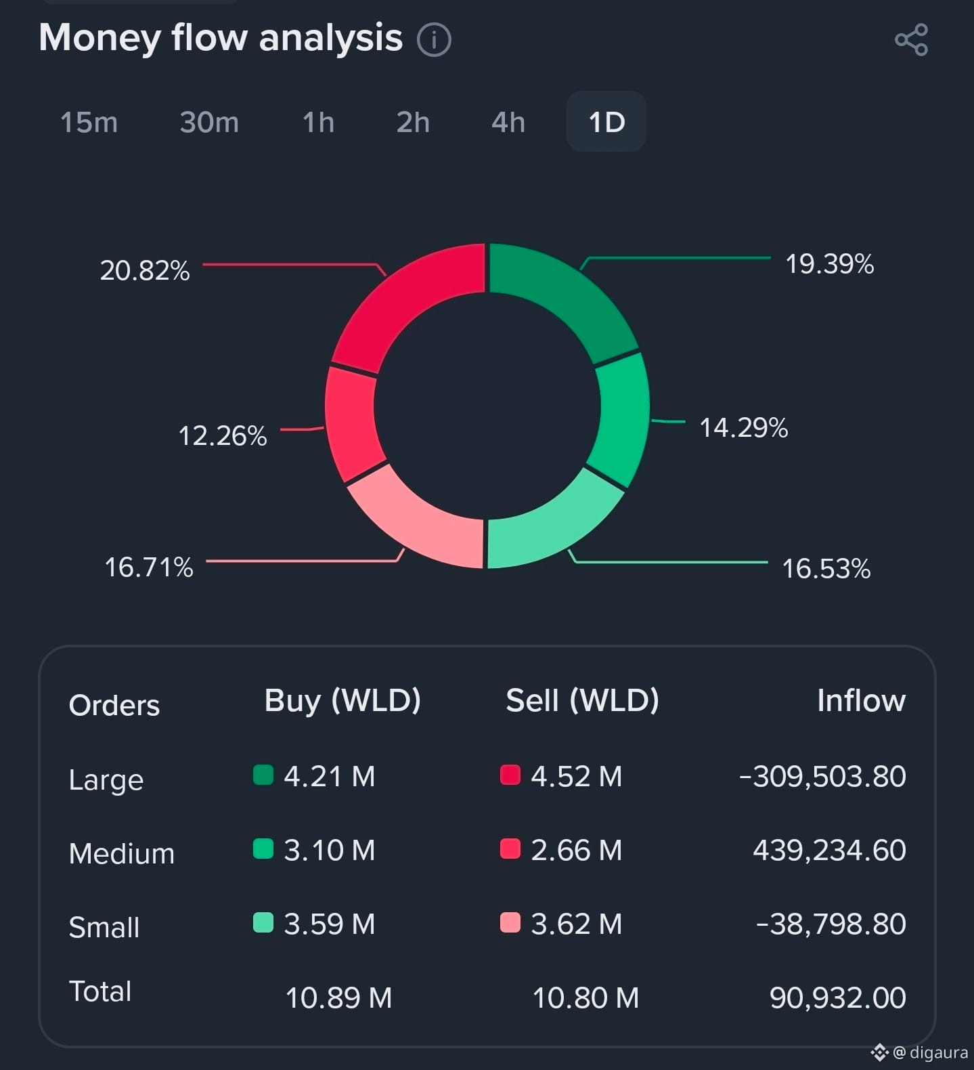
Task: Click the 439,234.60 medium inflow value
Action: [x=829, y=850]
